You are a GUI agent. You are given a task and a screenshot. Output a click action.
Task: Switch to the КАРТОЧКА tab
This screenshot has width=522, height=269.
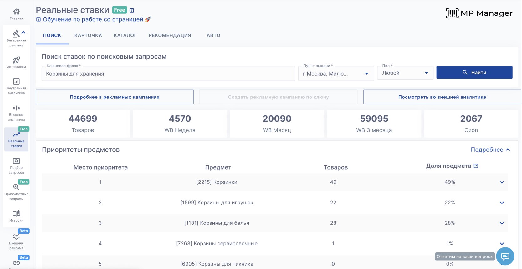[88, 35]
